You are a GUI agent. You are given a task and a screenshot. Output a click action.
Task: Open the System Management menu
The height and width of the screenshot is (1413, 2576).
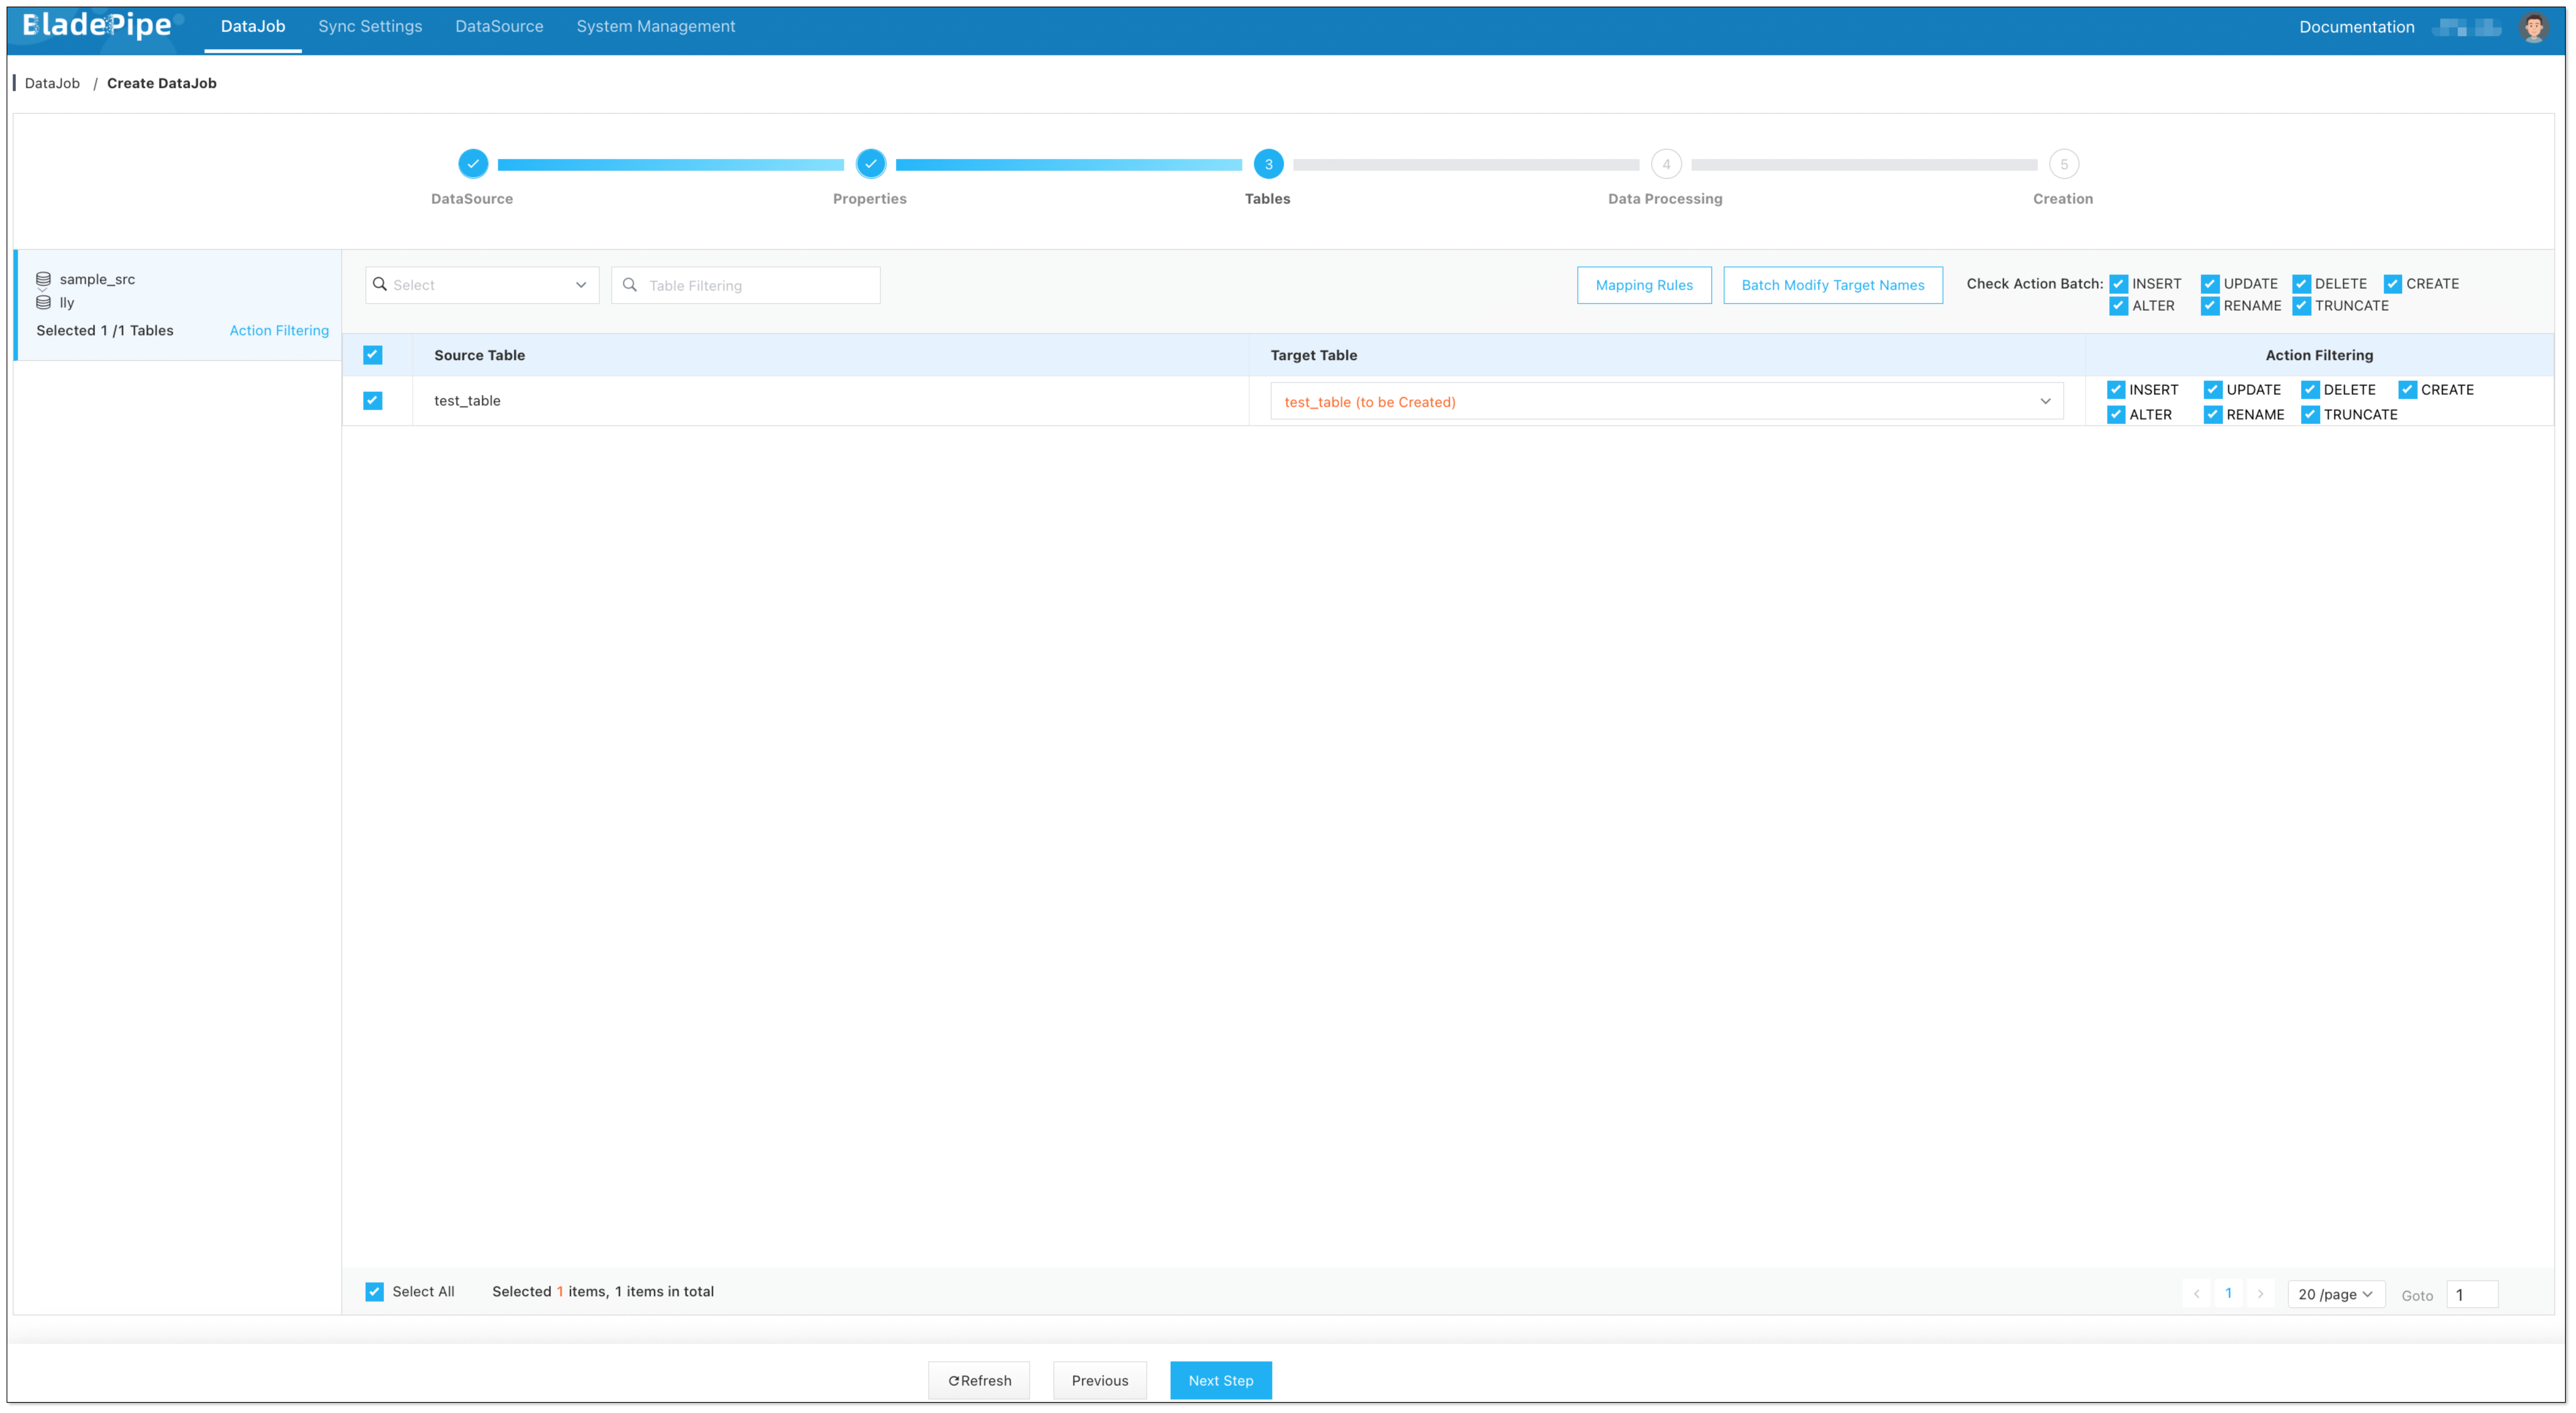coord(655,26)
